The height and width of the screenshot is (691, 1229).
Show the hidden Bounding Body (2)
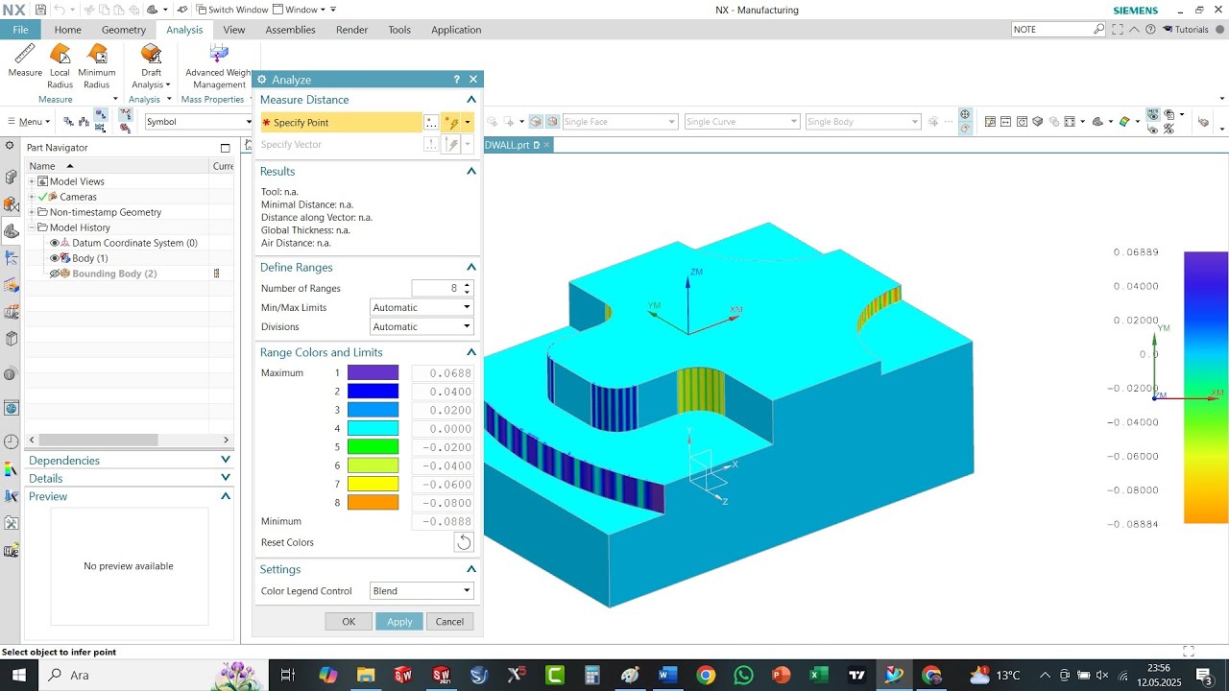[54, 274]
